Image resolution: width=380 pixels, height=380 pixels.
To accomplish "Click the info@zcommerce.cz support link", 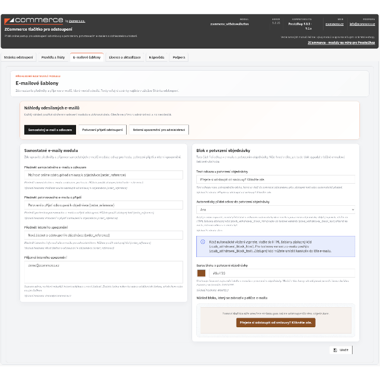I will [x=362, y=24].
